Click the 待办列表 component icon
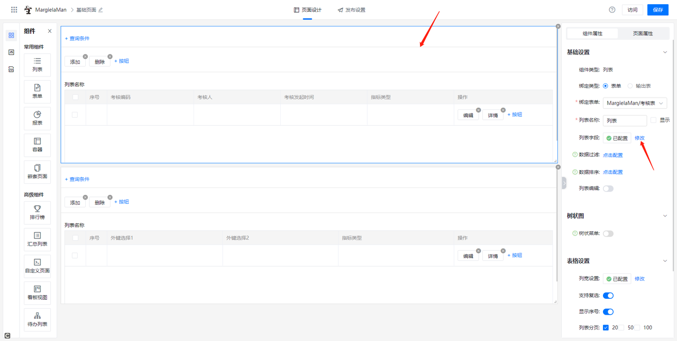 tap(37, 316)
